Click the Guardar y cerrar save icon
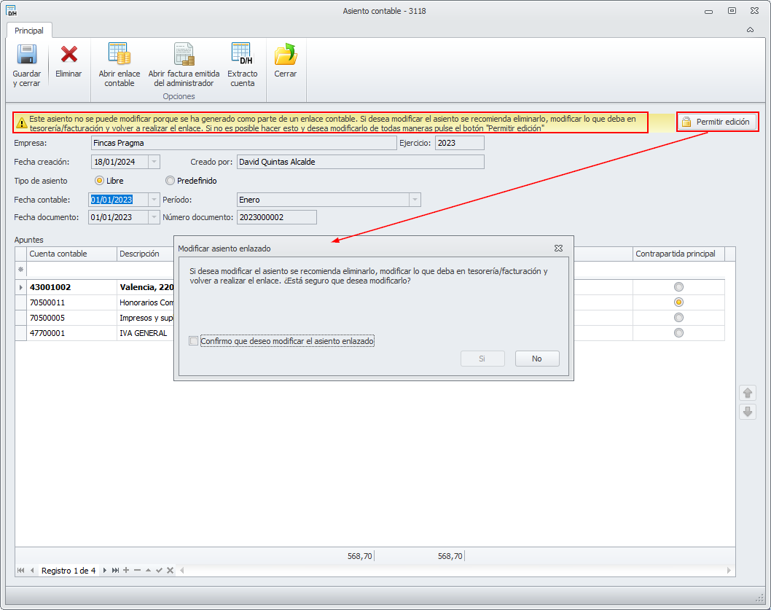 27,55
